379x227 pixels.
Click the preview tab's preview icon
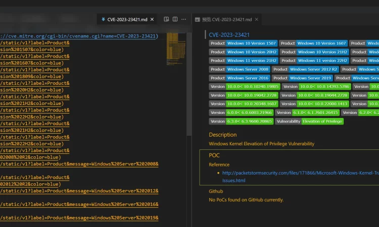(x=198, y=20)
